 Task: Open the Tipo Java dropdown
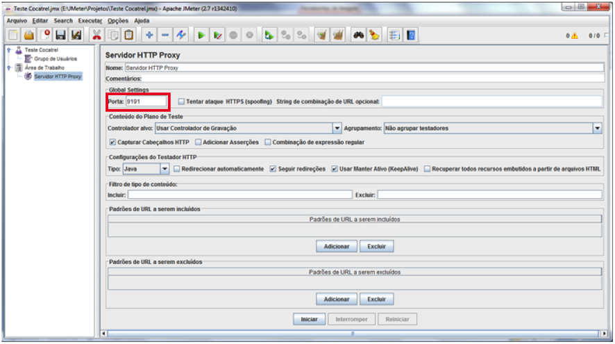(x=165, y=169)
